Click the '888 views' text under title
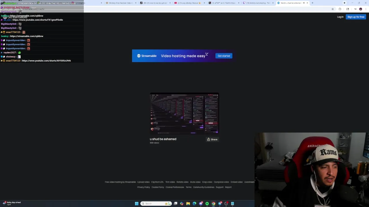 (155, 143)
